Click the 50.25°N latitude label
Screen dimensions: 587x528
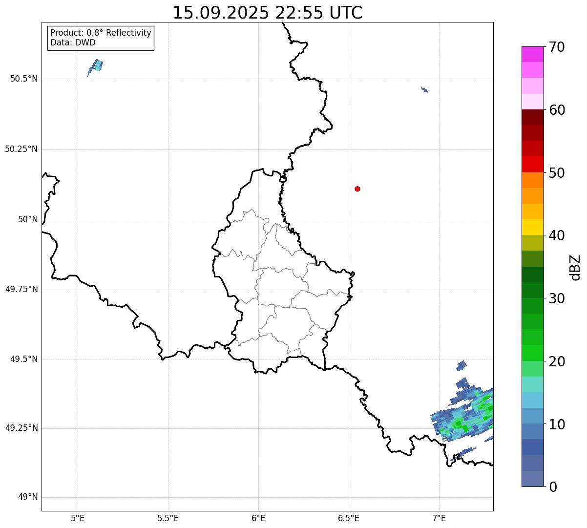click(x=21, y=149)
